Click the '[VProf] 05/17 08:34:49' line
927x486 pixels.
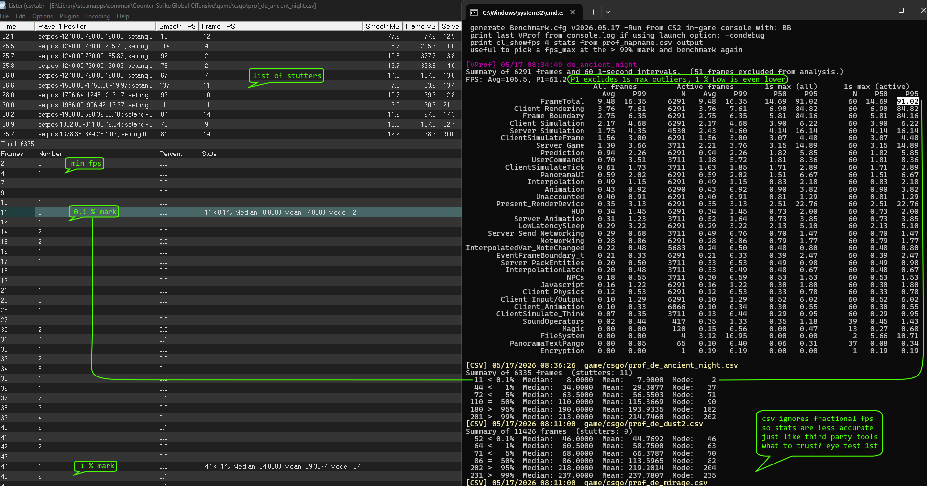coord(551,65)
